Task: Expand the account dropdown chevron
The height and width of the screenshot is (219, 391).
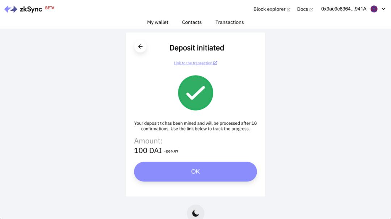Action: (383, 9)
